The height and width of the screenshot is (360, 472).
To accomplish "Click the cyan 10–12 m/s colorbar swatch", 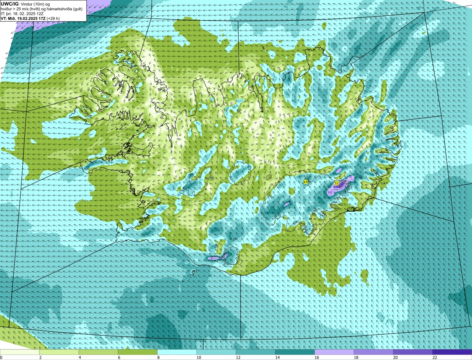I will tap(216, 352).
